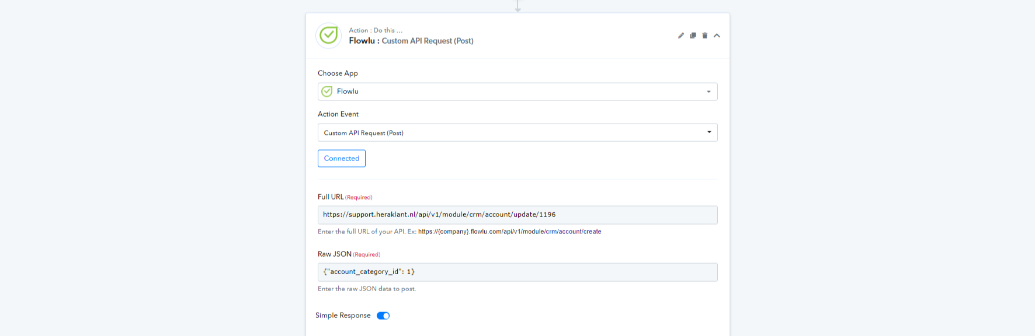
Task: Click the connector arrow above the action card
Action: 517,7
